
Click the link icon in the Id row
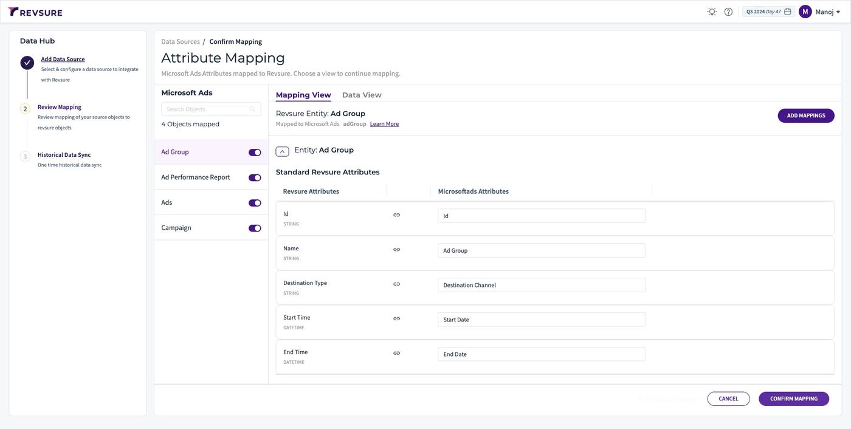(x=396, y=215)
